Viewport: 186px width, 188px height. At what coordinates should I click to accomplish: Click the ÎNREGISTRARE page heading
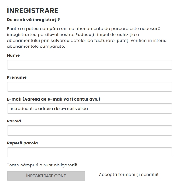tap(33, 10)
